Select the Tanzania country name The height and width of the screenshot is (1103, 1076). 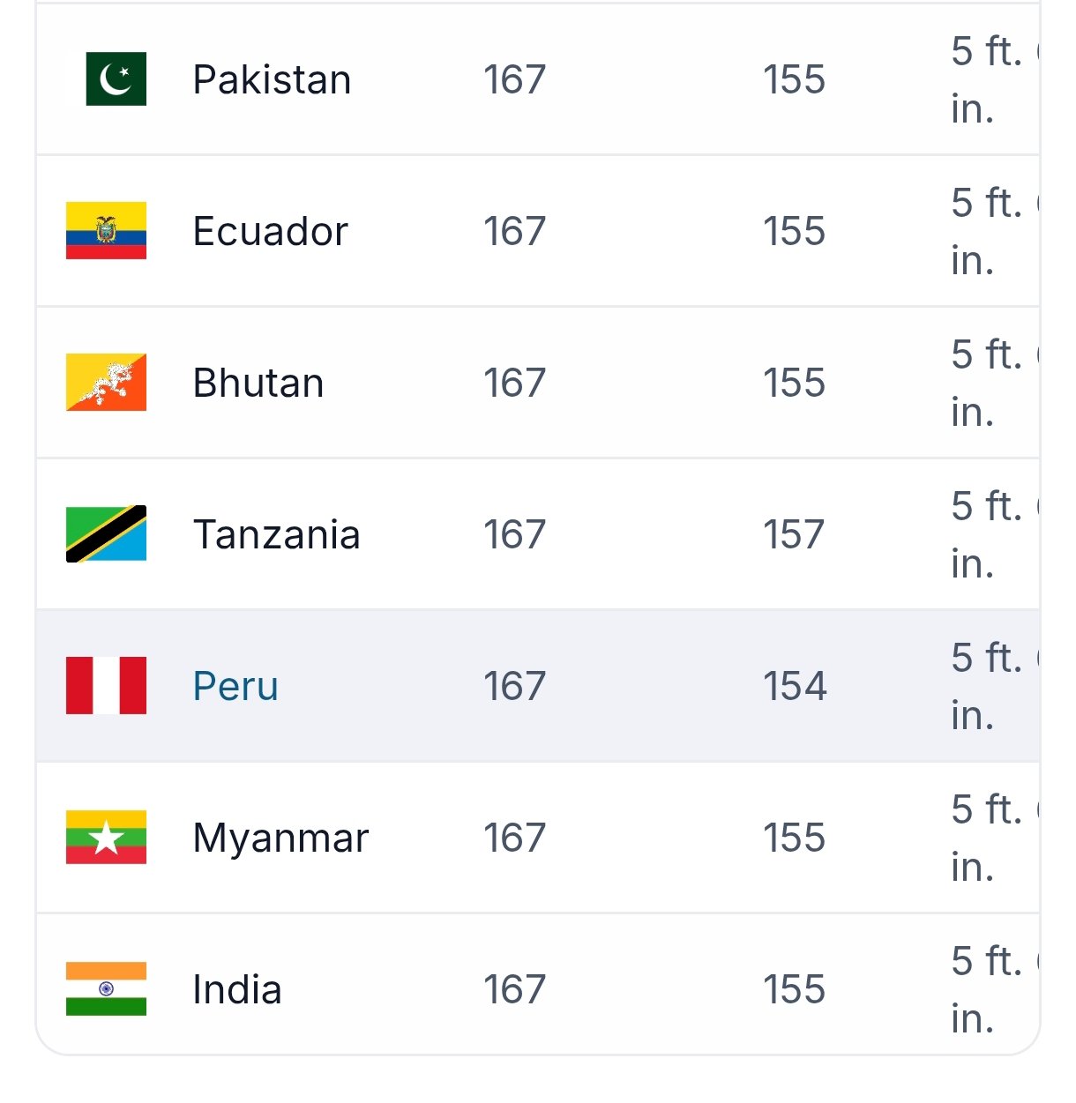276,534
